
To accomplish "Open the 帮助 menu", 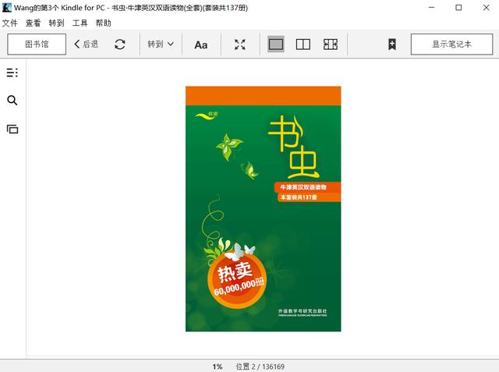I will point(104,23).
